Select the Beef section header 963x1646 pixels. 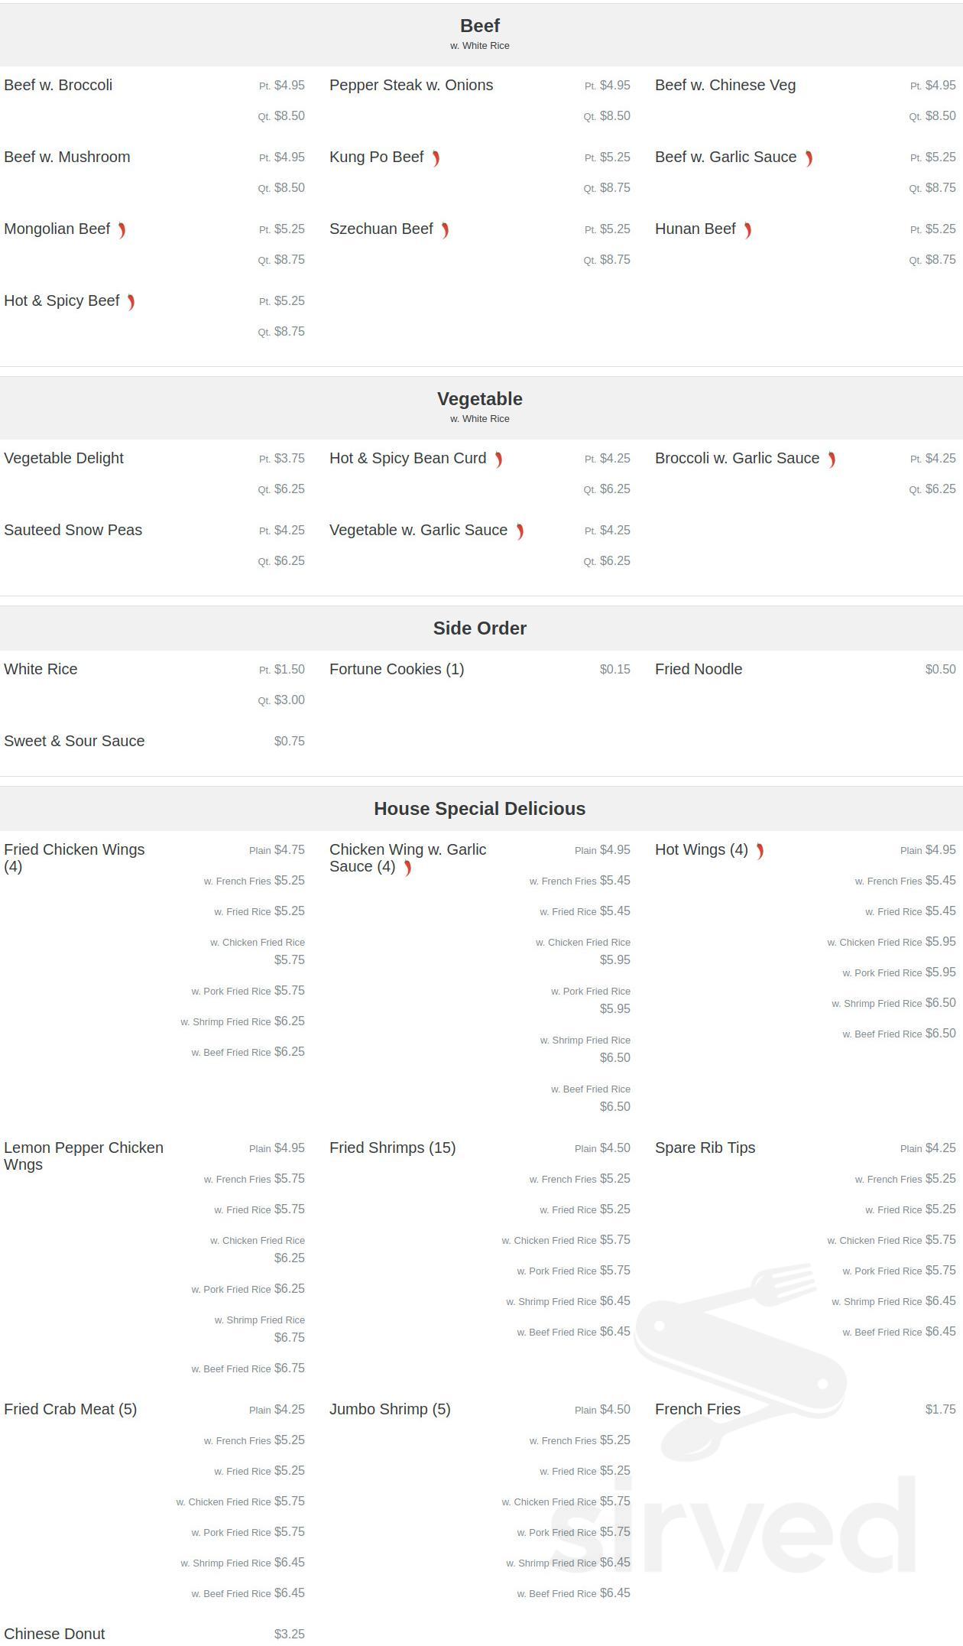point(479,26)
